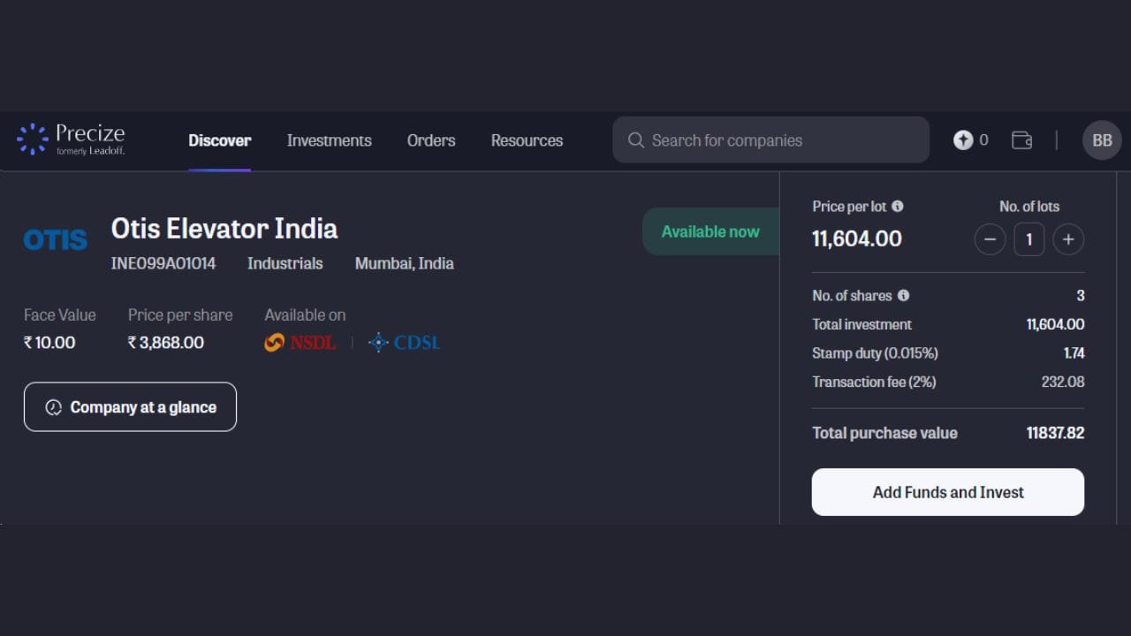Open the wallet icon in header
This screenshot has width=1131, height=636.
pyautogui.click(x=1021, y=140)
